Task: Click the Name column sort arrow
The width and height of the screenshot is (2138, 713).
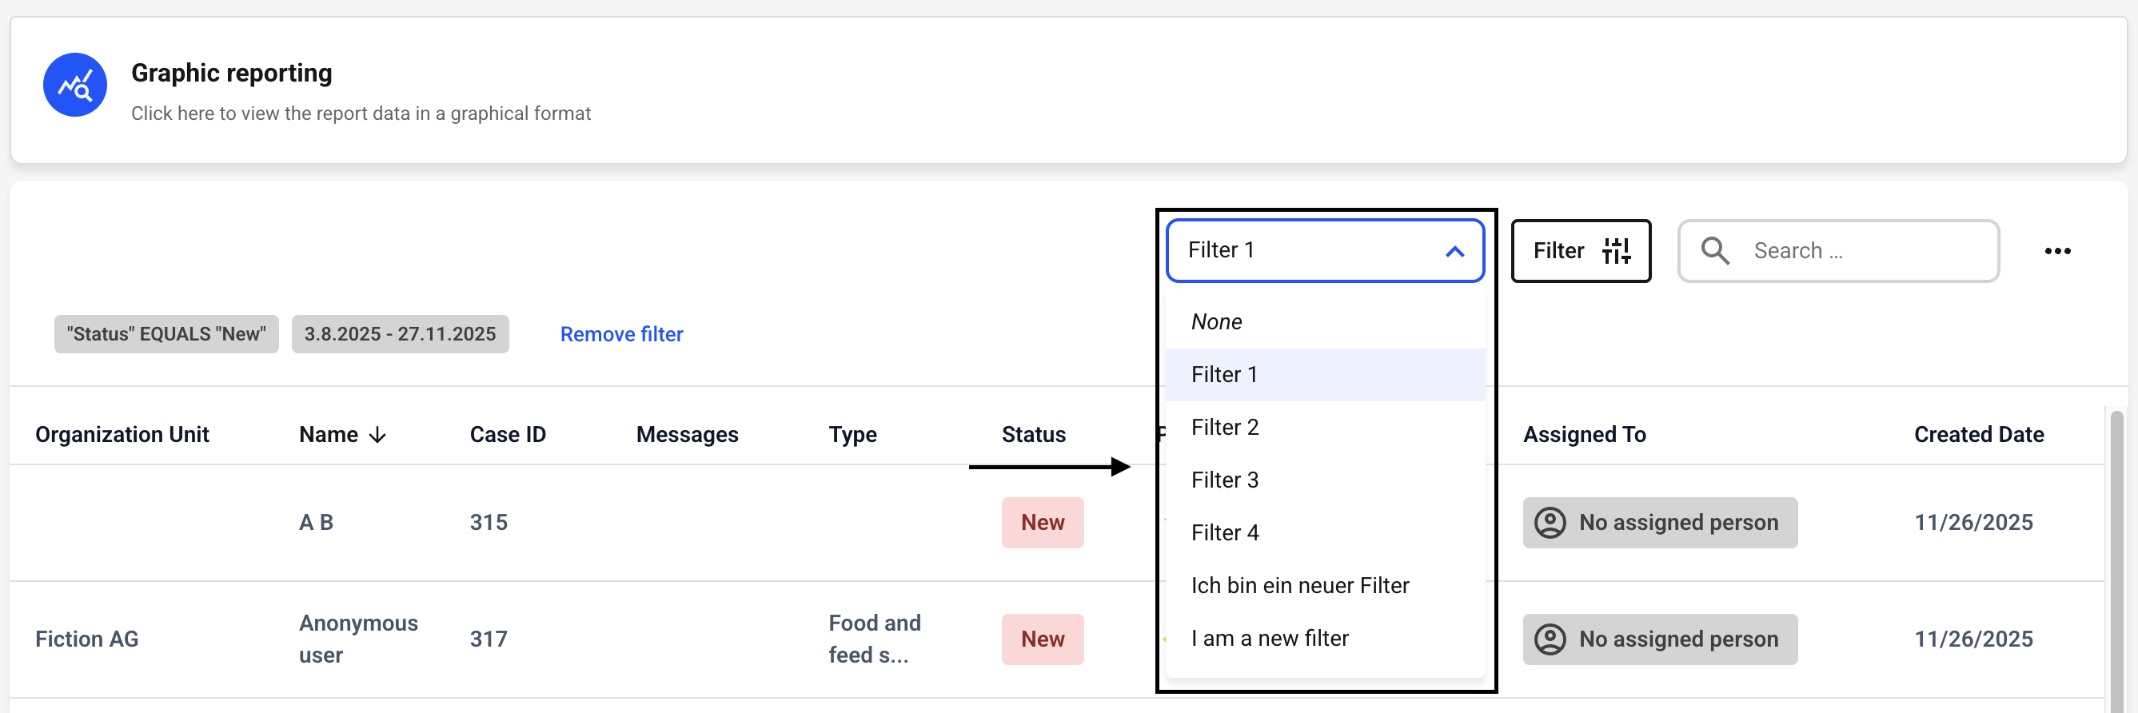Action: point(377,435)
